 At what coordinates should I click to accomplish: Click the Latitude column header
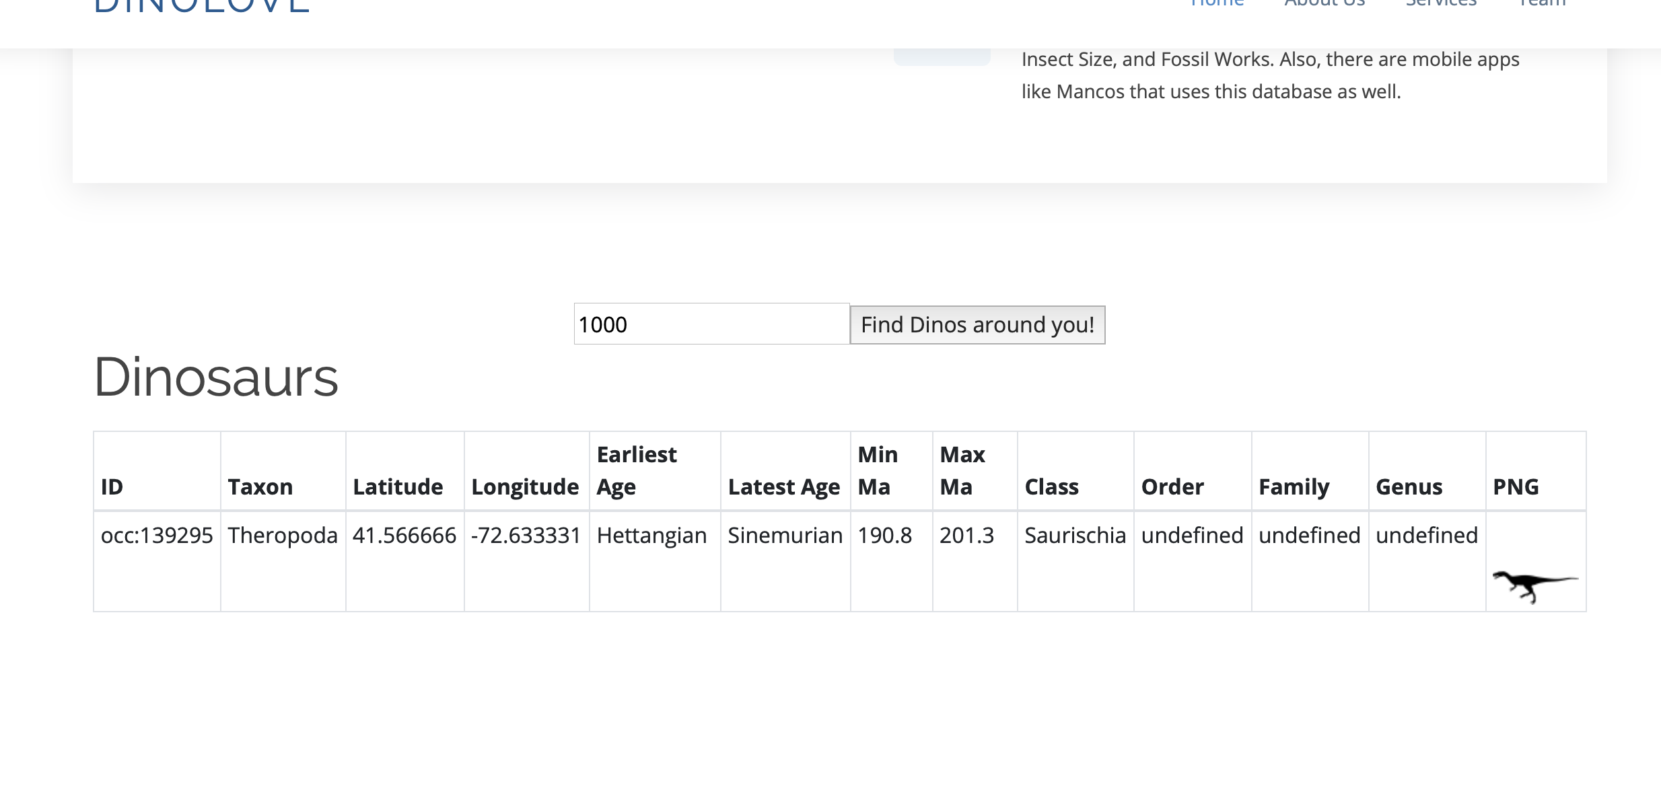coord(398,486)
